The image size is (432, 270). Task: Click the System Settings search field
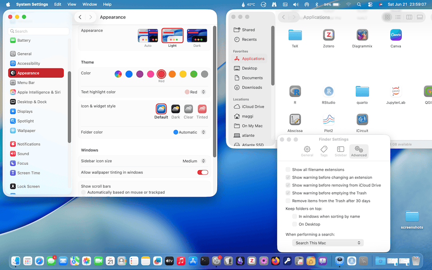pyautogui.click(x=38, y=31)
